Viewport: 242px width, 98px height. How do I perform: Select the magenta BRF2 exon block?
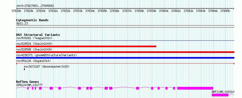click(x=220, y=95)
